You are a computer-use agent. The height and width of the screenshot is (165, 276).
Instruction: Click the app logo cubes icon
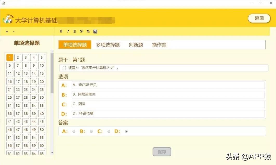click(x=8, y=19)
